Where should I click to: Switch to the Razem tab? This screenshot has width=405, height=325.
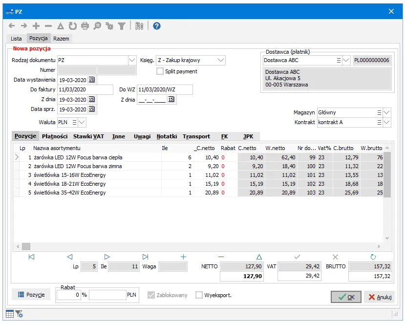pyautogui.click(x=61, y=39)
